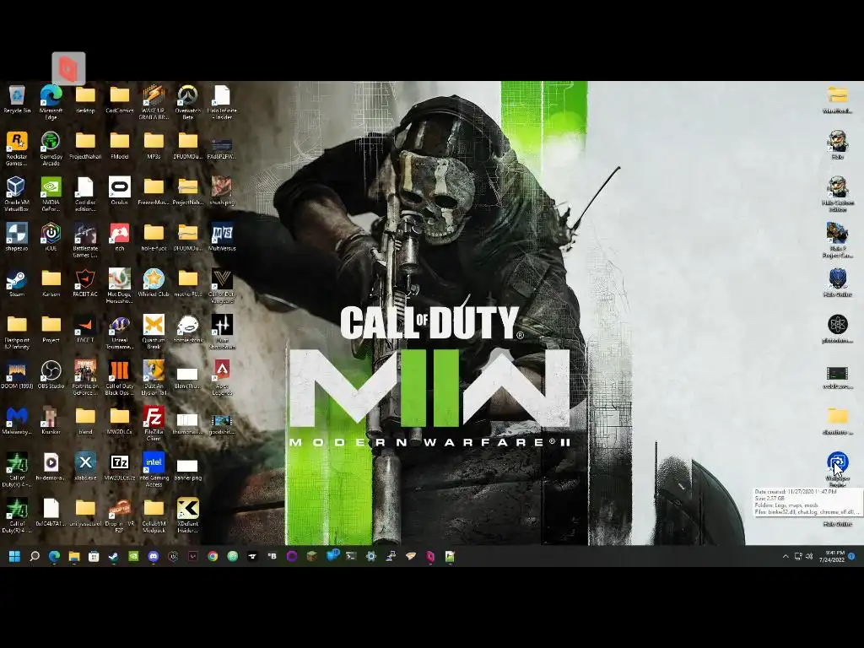Launch the MultiVersus shortcut
This screenshot has width=864, height=648.
coord(222,237)
